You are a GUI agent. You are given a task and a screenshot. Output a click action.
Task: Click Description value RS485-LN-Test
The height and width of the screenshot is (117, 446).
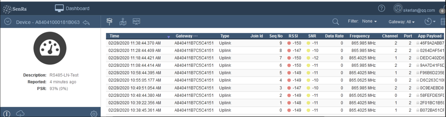[x=64, y=75]
